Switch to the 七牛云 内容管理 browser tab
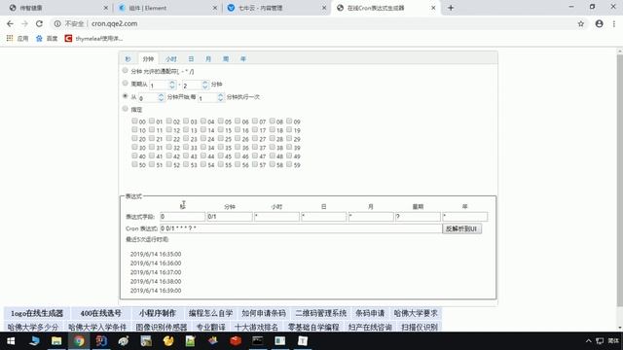Screen dimensions: 623x350 point(276,8)
